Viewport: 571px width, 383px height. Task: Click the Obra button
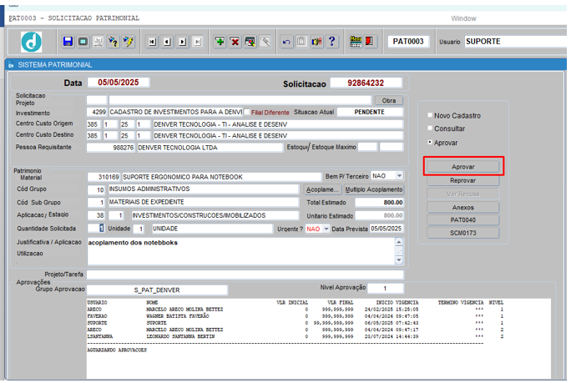pyautogui.click(x=388, y=100)
